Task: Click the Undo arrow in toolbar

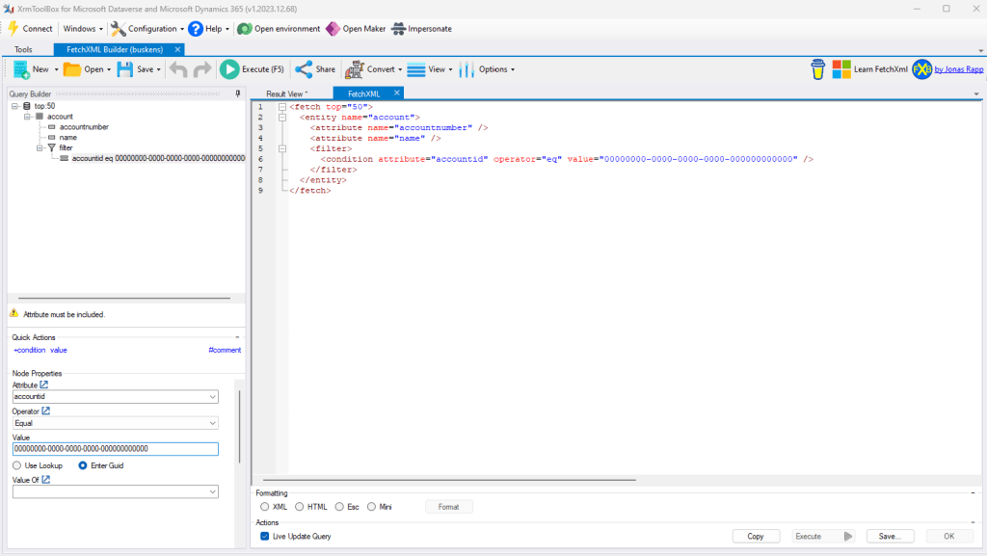Action: pyautogui.click(x=178, y=69)
